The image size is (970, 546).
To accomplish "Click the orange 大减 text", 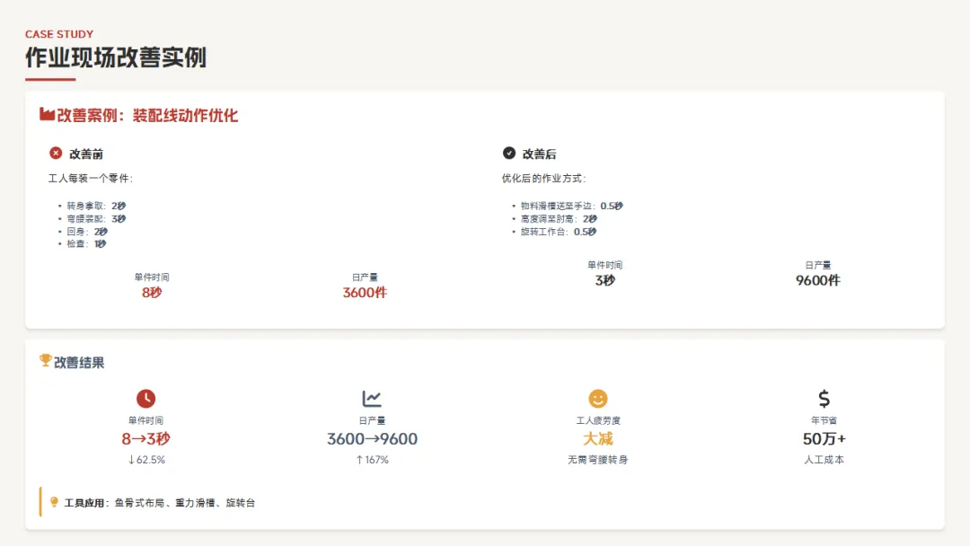I will pos(598,439).
